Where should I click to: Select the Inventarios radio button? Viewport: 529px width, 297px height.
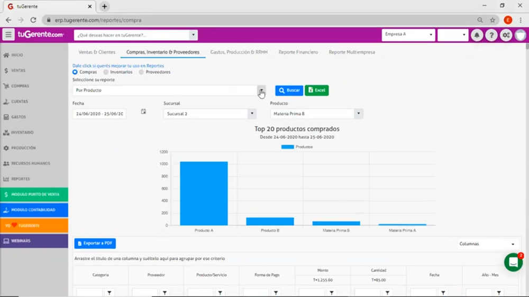(106, 72)
